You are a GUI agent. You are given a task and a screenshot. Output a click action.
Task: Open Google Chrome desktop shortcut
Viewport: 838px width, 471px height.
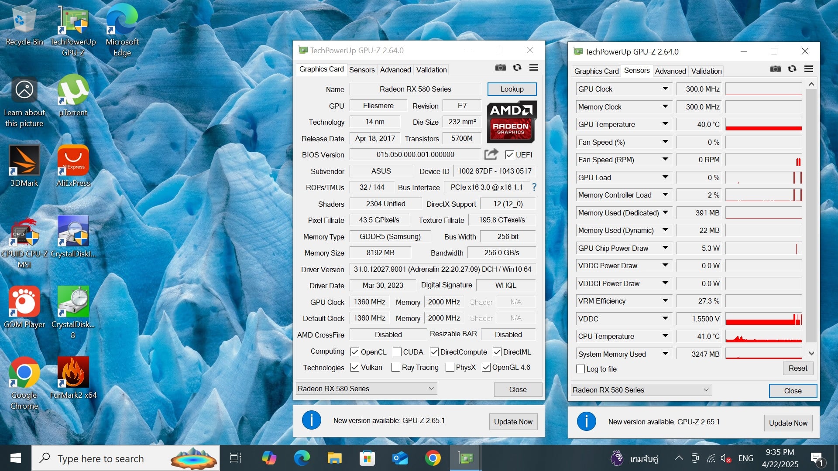coord(24,384)
